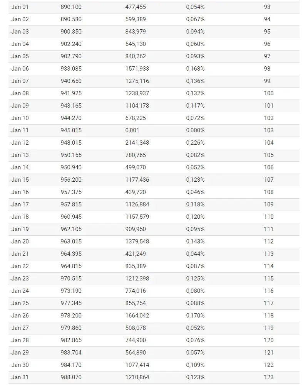Image resolution: width=308 pixels, height=385 pixels.
Task: Click the 956.200 total on Jan 15
Action: coord(71,180)
